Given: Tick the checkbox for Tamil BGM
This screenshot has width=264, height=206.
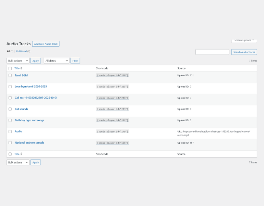Looking at the screenshot, I should click(10, 75).
